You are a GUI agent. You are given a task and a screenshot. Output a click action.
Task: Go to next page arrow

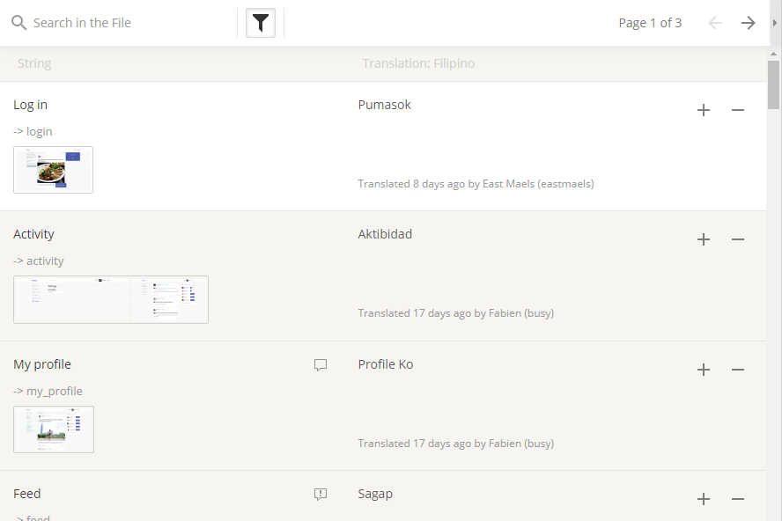[748, 23]
